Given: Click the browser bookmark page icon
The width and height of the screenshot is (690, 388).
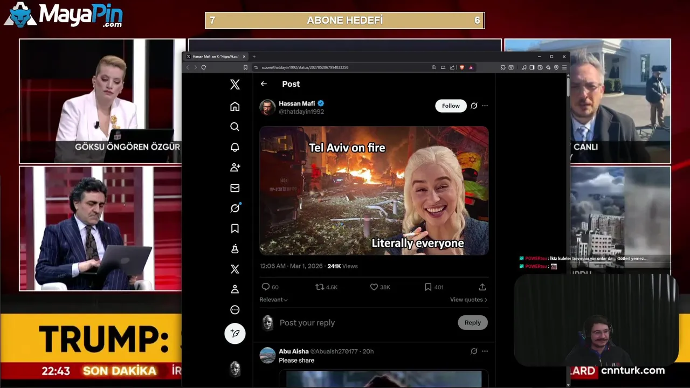Looking at the screenshot, I should [x=245, y=67].
